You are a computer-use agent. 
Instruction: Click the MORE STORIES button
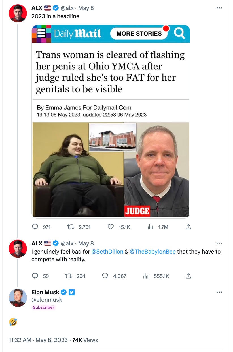[139, 33]
